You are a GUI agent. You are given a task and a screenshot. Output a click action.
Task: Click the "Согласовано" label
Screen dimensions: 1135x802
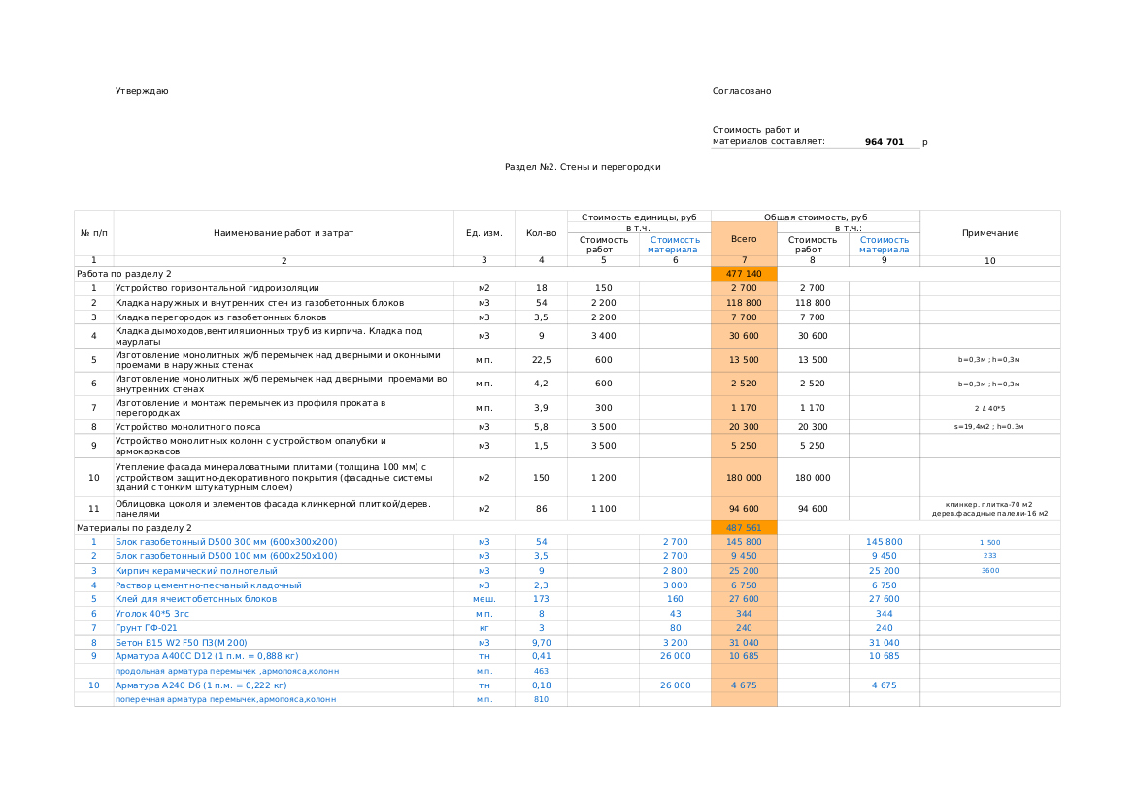tap(742, 91)
